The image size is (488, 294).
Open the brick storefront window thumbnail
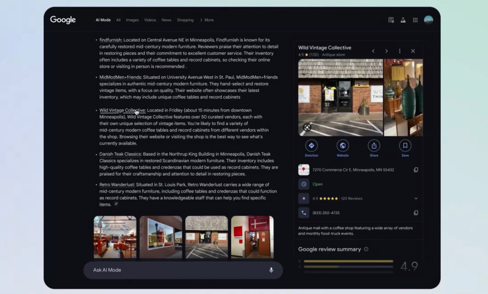161,237
